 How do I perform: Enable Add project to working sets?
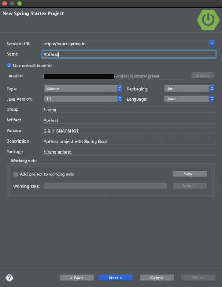(x=16, y=174)
